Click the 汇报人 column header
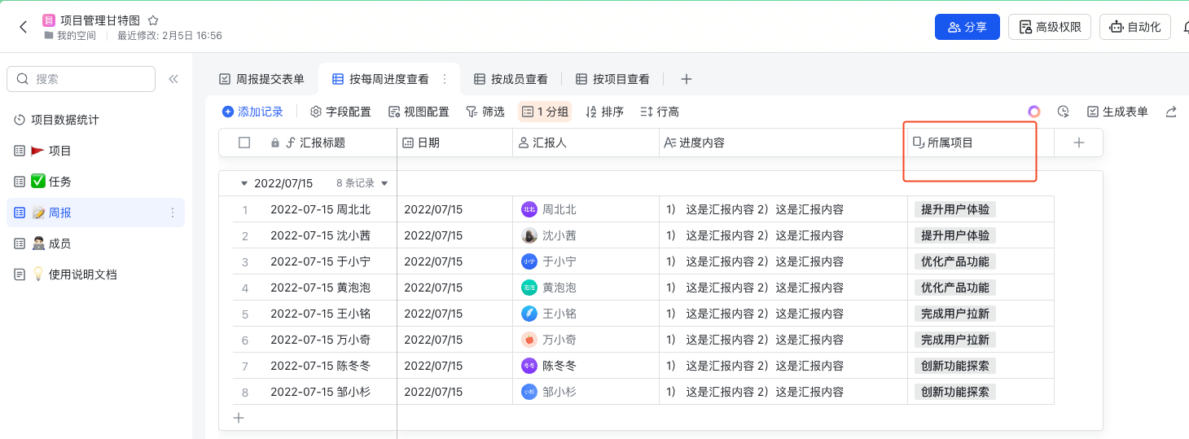This screenshot has height=439, width=1189. 586,143
